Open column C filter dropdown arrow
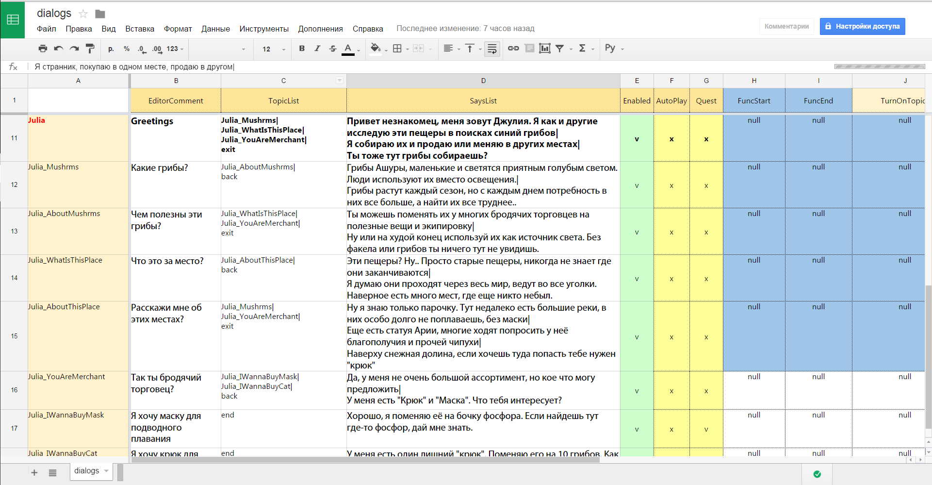This screenshot has width=932, height=485. pos(340,81)
